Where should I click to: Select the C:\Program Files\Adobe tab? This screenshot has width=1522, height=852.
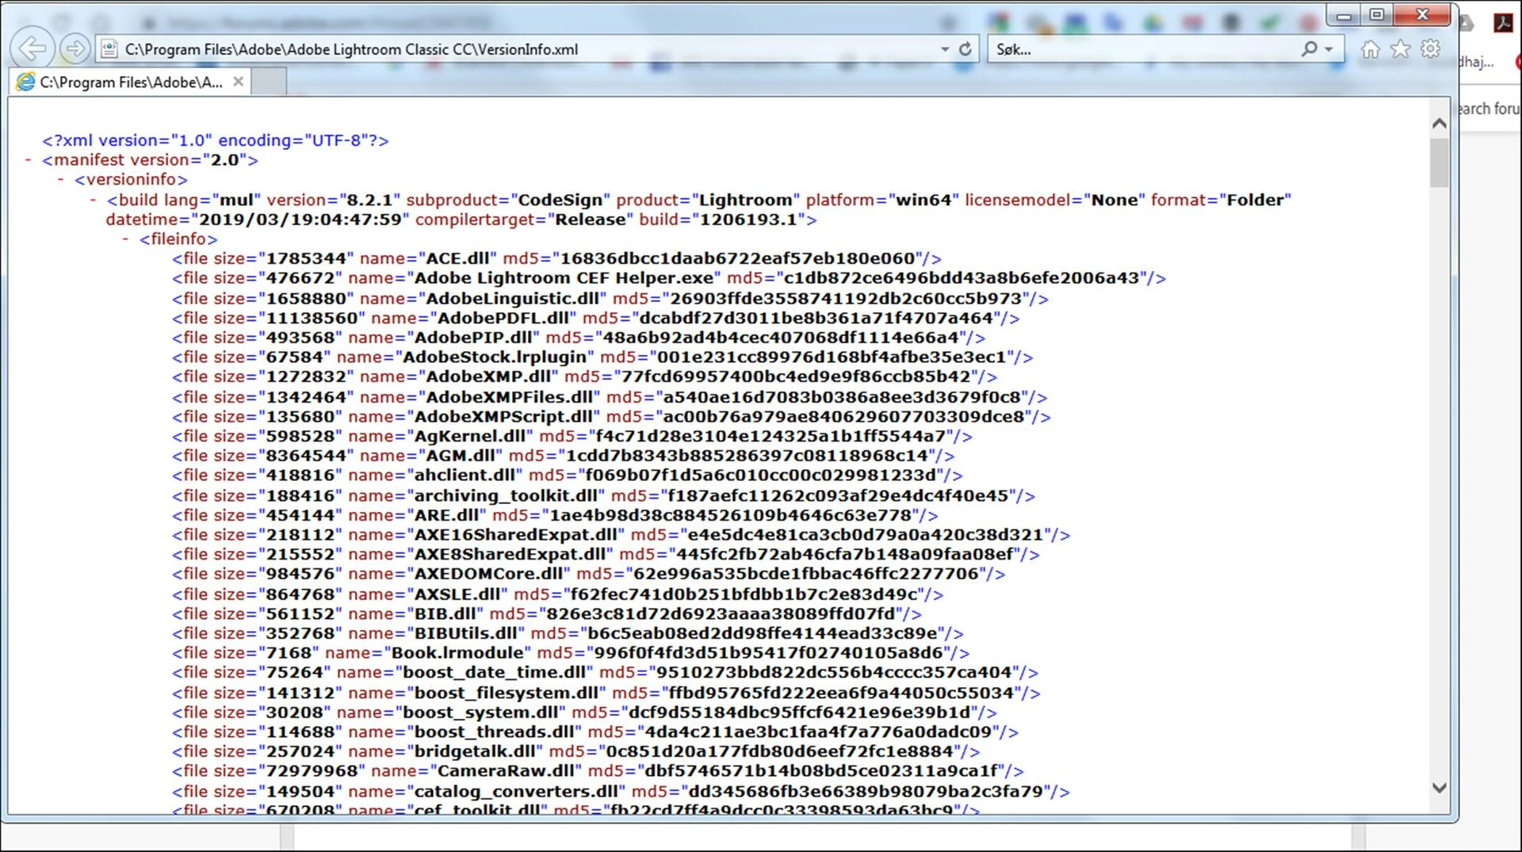(131, 82)
